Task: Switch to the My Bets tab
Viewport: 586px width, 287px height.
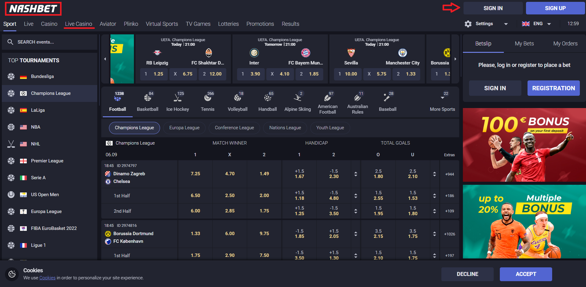Action: click(x=524, y=44)
